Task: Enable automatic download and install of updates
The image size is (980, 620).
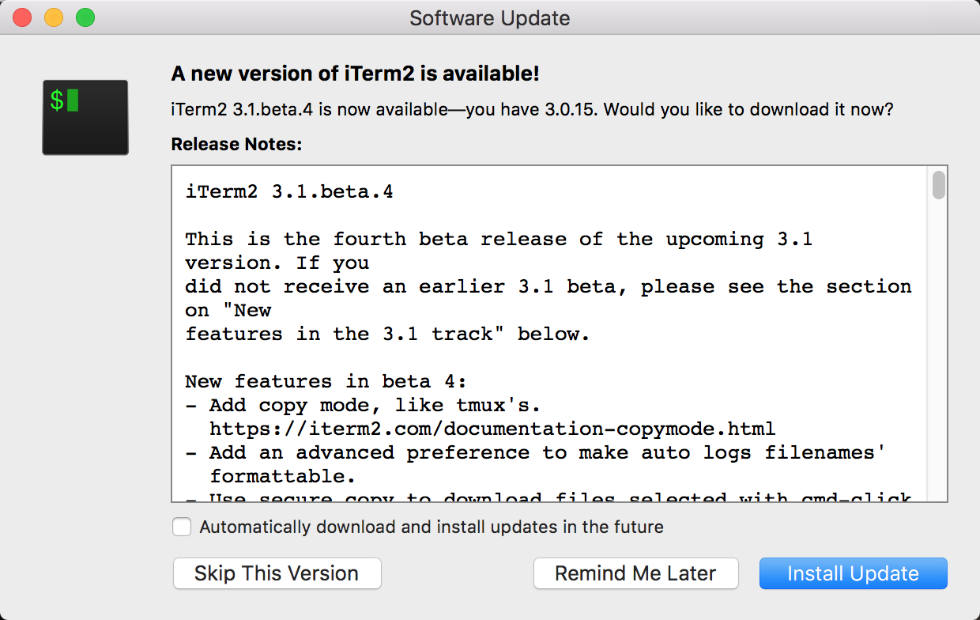Action: pyautogui.click(x=182, y=527)
